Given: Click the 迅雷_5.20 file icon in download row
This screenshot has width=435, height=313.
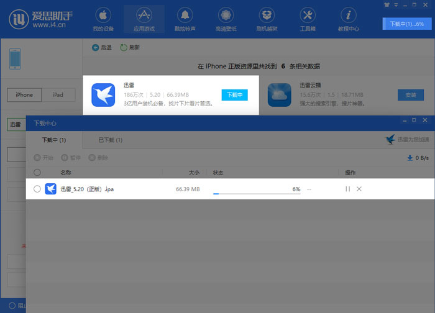Looking at the screenshot, I should point(50,189).
